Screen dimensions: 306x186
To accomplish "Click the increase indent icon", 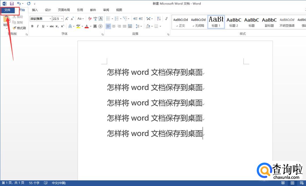I will point(141,19).
